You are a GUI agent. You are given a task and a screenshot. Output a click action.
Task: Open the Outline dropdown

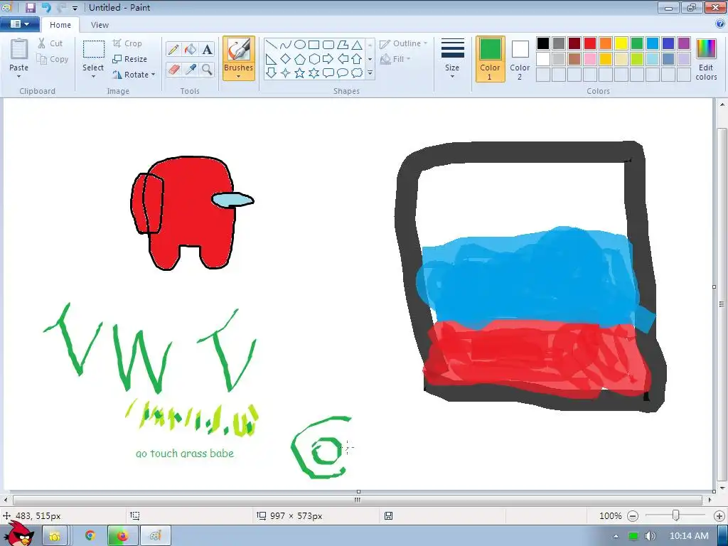click(404, 43)
